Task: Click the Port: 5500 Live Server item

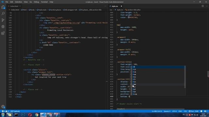Action: (194, 111)
